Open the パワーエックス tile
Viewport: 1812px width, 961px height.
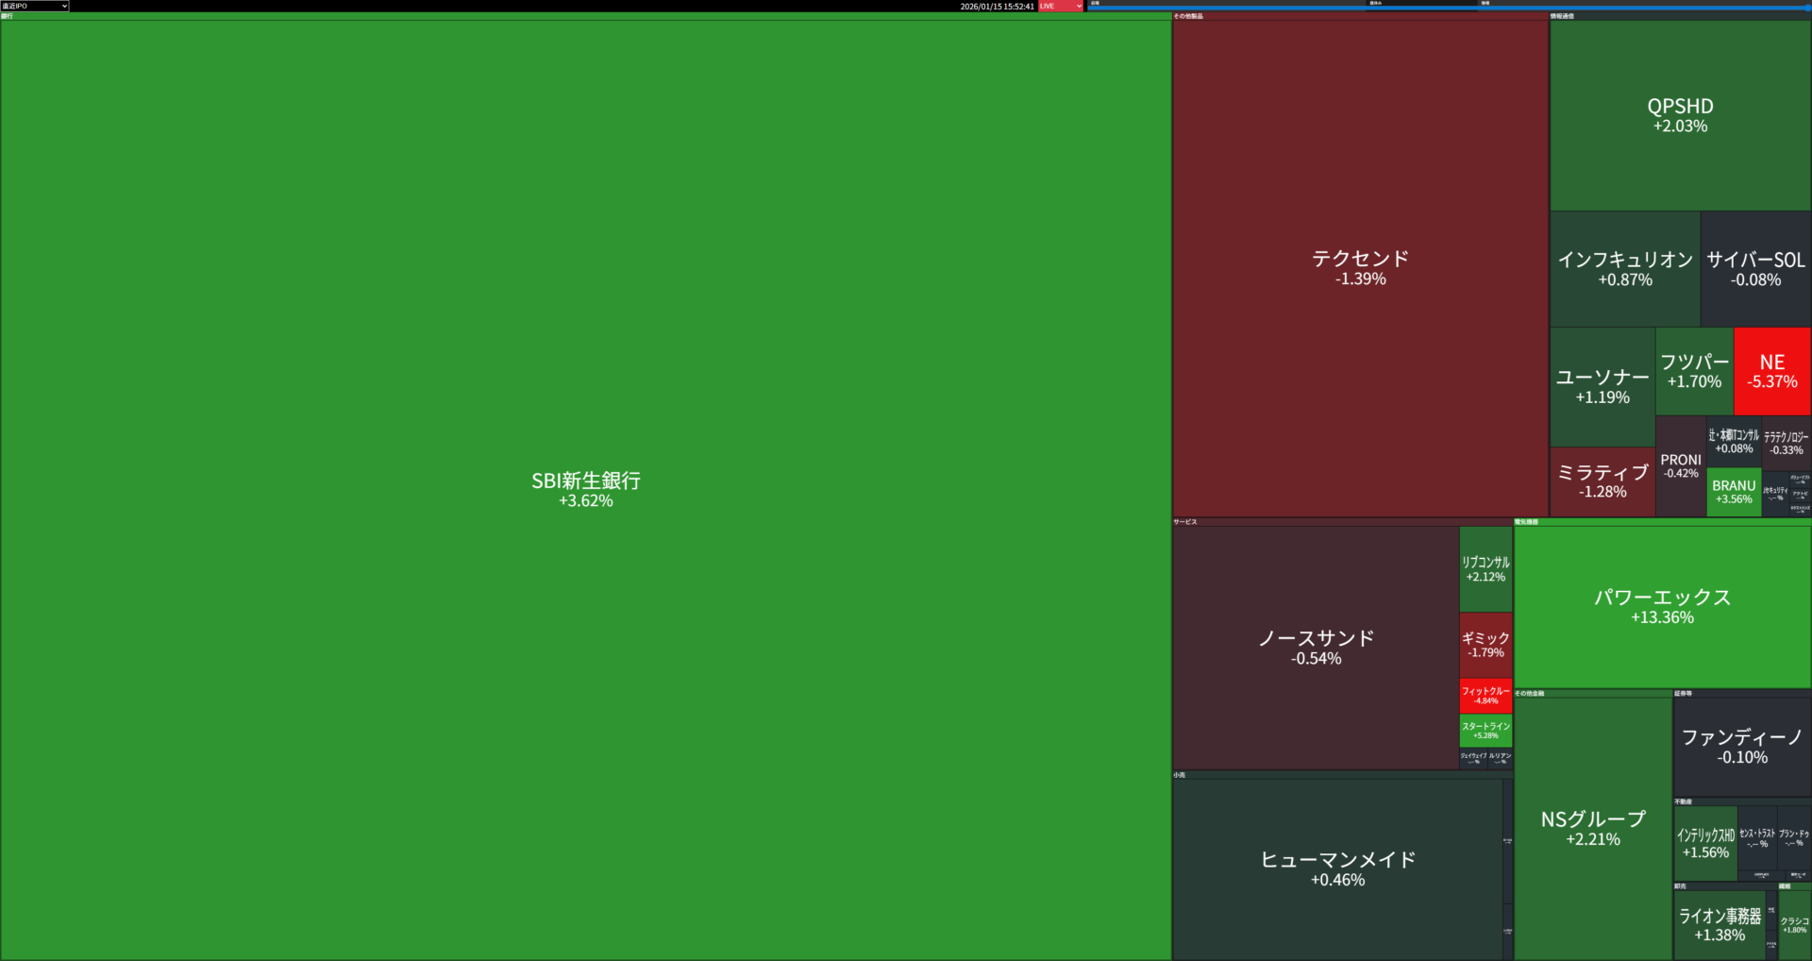(x=1662, y=606)
